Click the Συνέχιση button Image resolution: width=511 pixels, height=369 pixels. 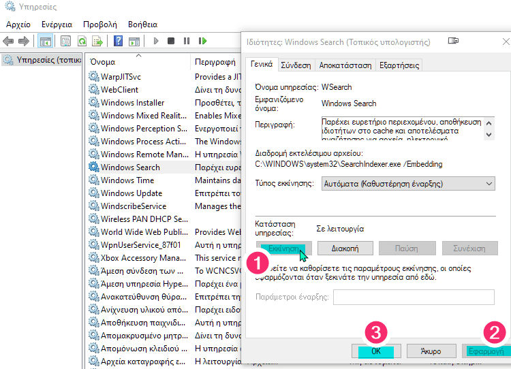[x=469, y=248]
